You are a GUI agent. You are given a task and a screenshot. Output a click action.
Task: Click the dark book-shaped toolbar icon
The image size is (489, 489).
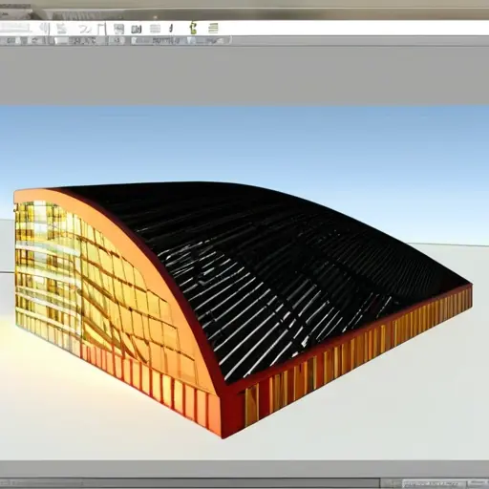137,29
